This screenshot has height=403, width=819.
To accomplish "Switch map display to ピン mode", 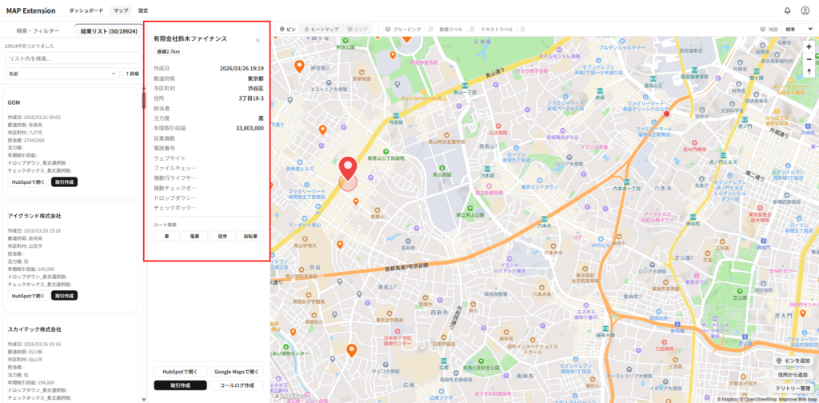I will (288, 30).
